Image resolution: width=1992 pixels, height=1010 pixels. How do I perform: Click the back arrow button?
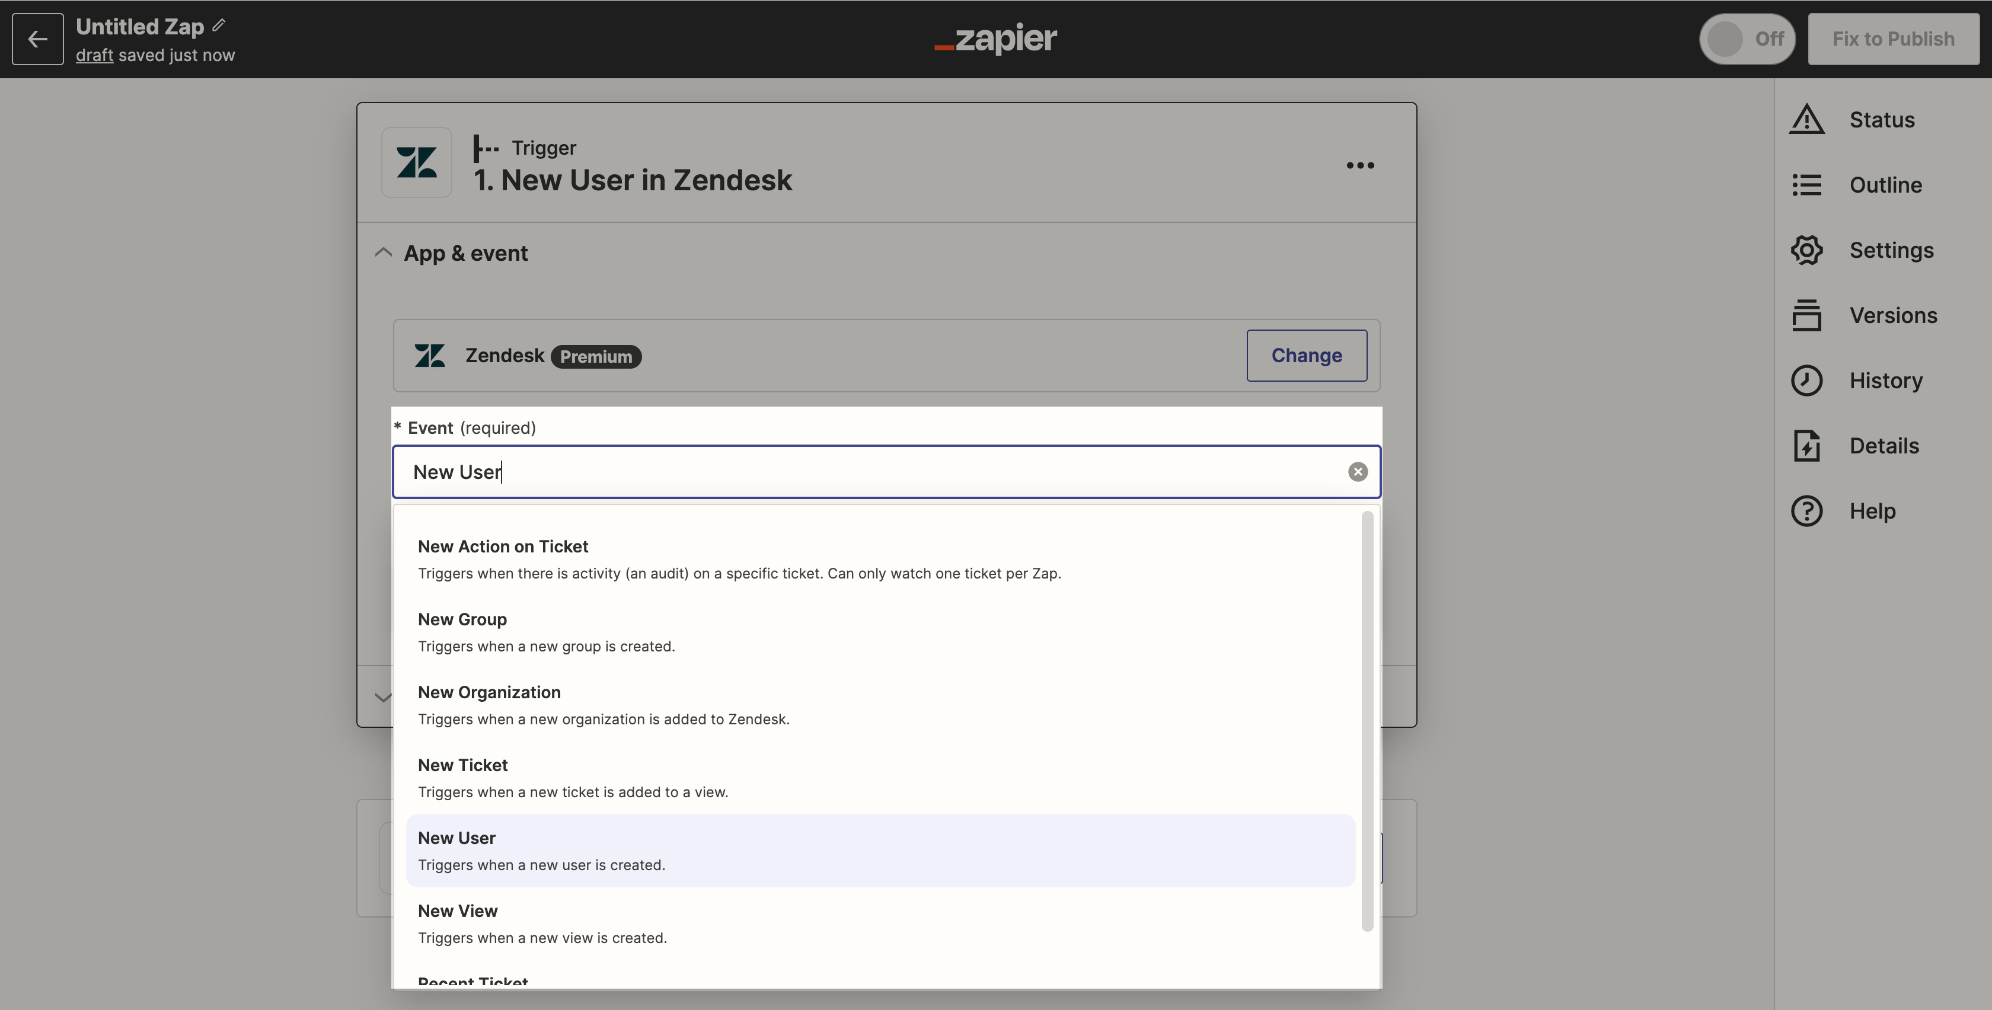pos(37,39)
